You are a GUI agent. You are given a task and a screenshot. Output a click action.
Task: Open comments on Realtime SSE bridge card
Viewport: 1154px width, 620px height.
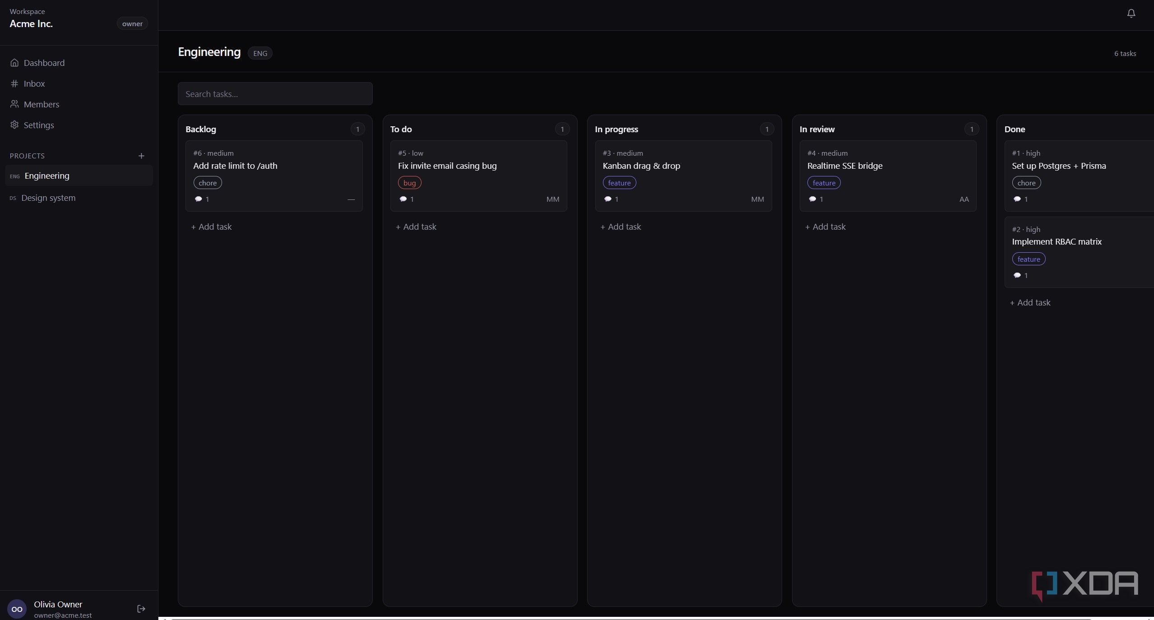coord(816,199)
